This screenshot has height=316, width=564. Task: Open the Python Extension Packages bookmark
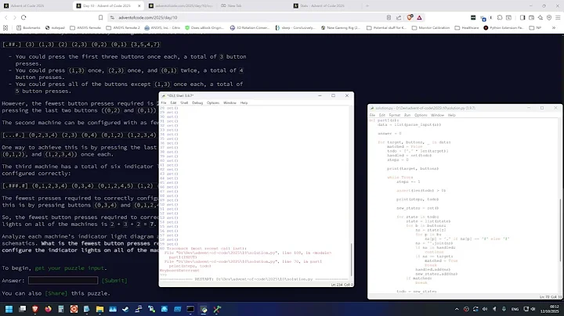[504, 27]
